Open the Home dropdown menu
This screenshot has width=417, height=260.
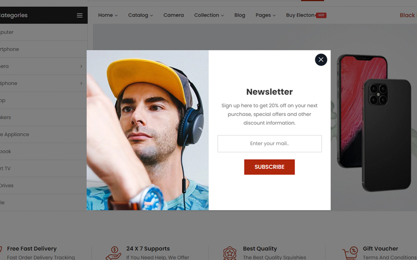(108, 16)
